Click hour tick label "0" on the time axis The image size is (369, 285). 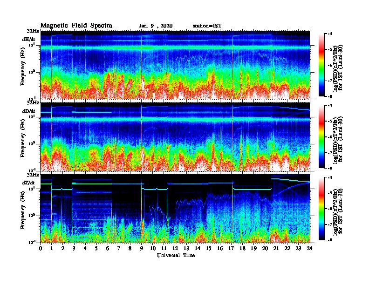tap(41, 248)
